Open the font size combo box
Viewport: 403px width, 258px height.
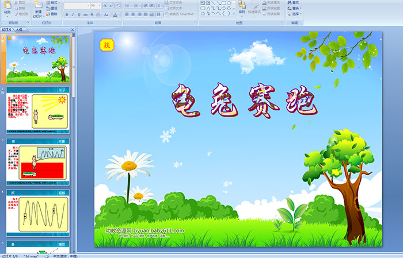click(x=96, y=6)
